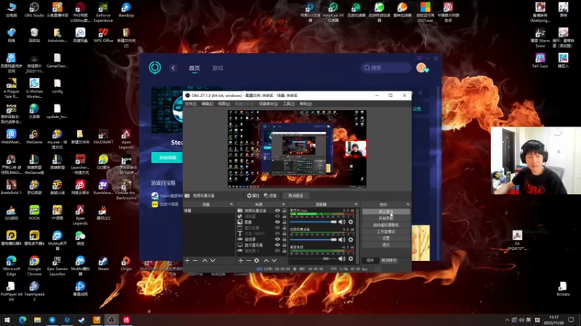Adjust 桌面音频 volume slider
The height and width of the screenshot is (326, 581).
(x=314, y=259)
